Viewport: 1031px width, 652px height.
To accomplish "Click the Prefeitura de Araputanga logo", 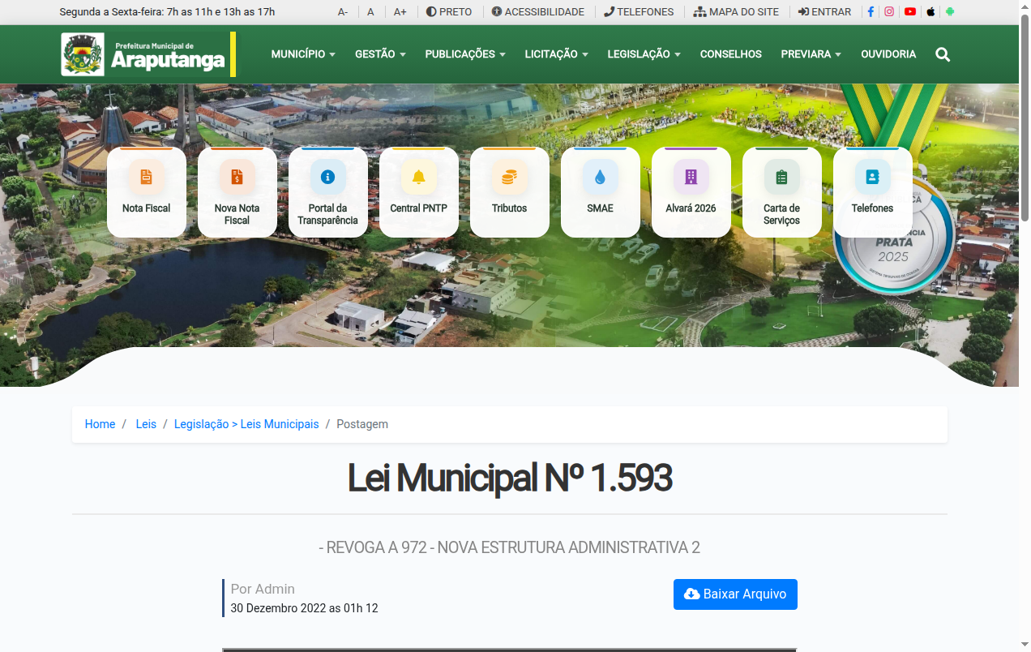I will (x=148, y=54).
